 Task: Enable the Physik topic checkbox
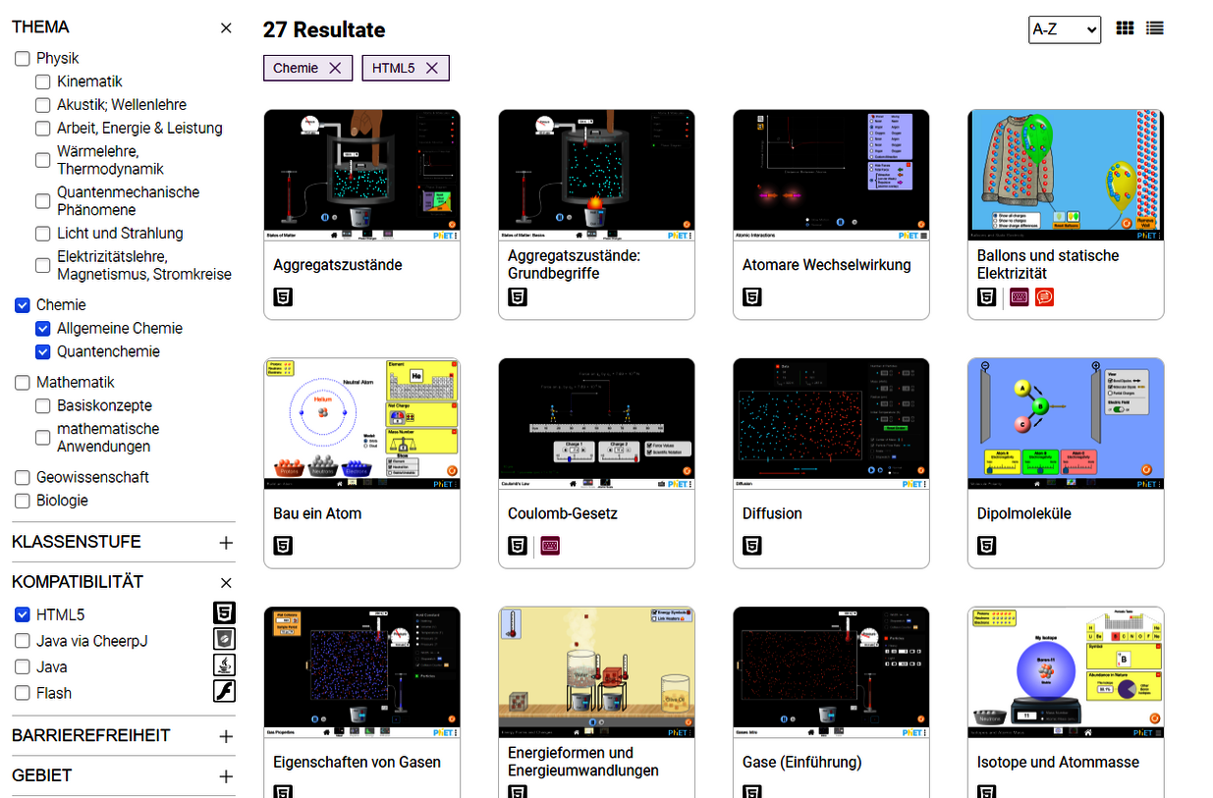23,59
